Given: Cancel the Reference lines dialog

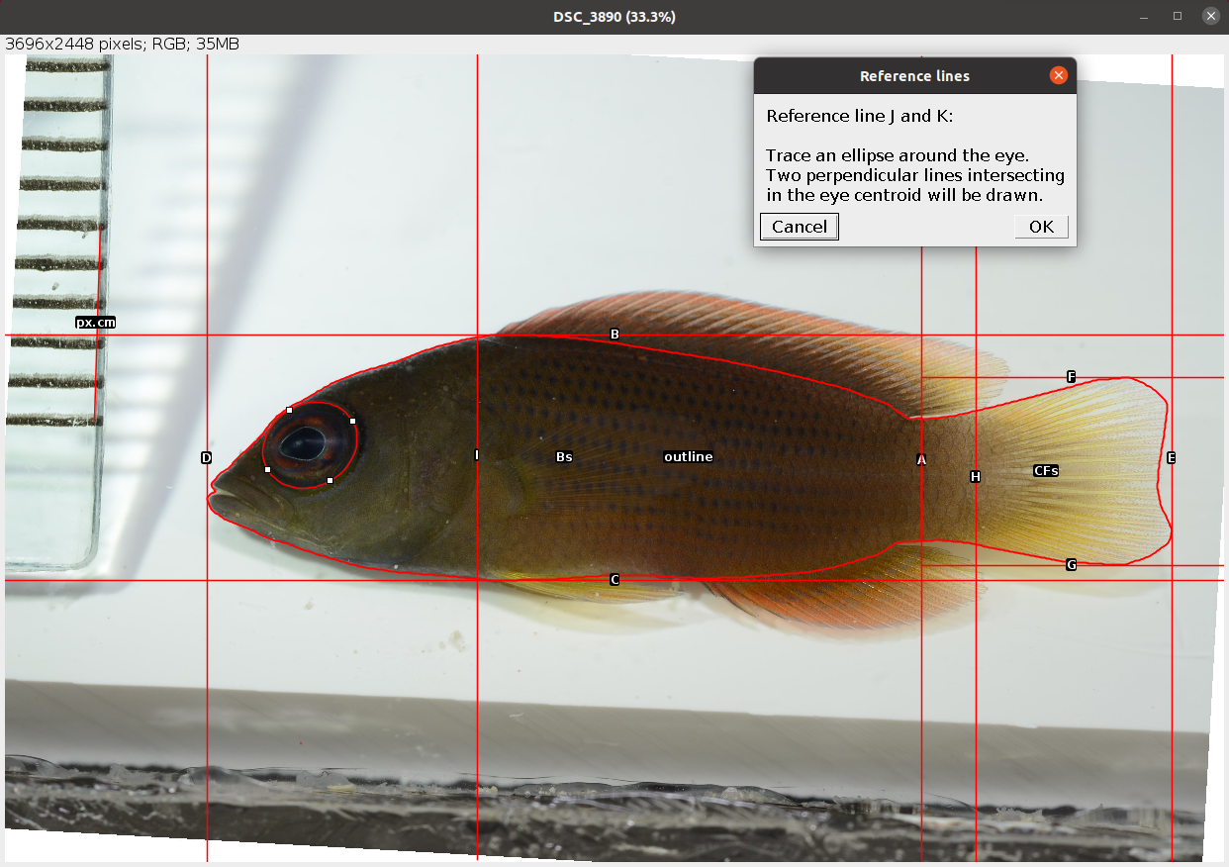Looking at the screenshot, I should coord(799,227).
